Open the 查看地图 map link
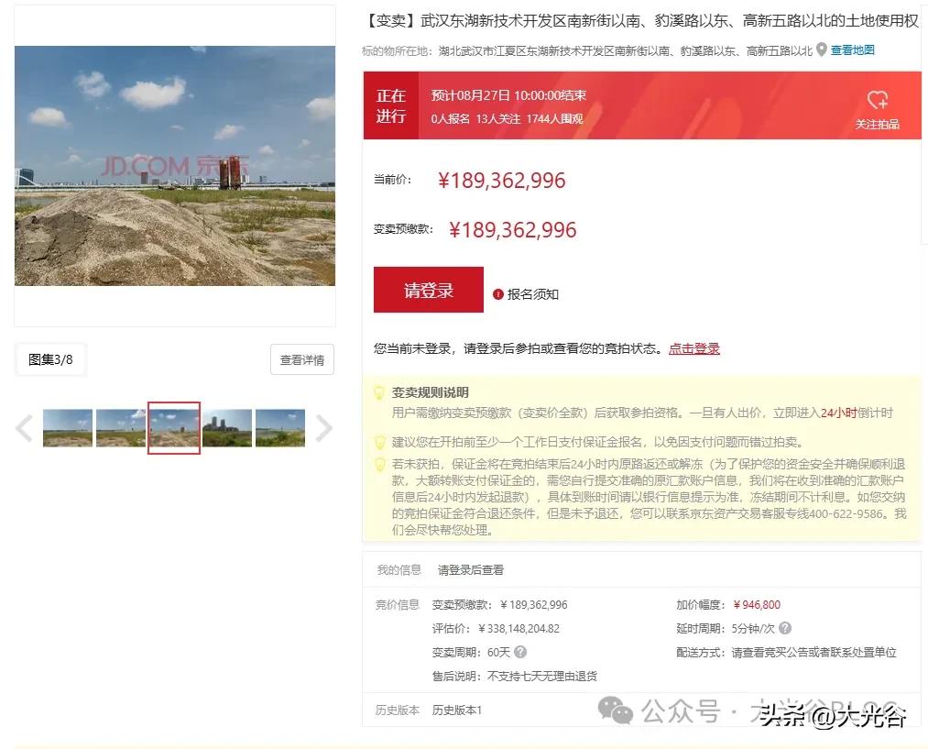Screen dimensions: 928x749 point(852,50)
